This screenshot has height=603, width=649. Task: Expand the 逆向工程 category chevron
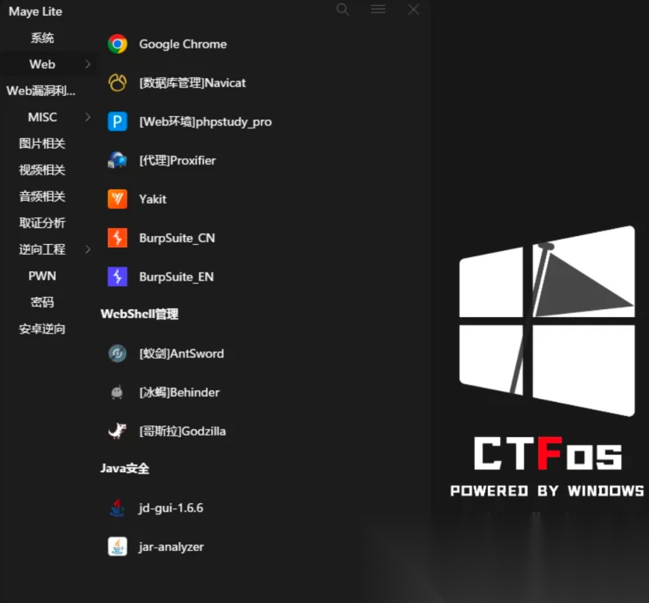[88, 249]
